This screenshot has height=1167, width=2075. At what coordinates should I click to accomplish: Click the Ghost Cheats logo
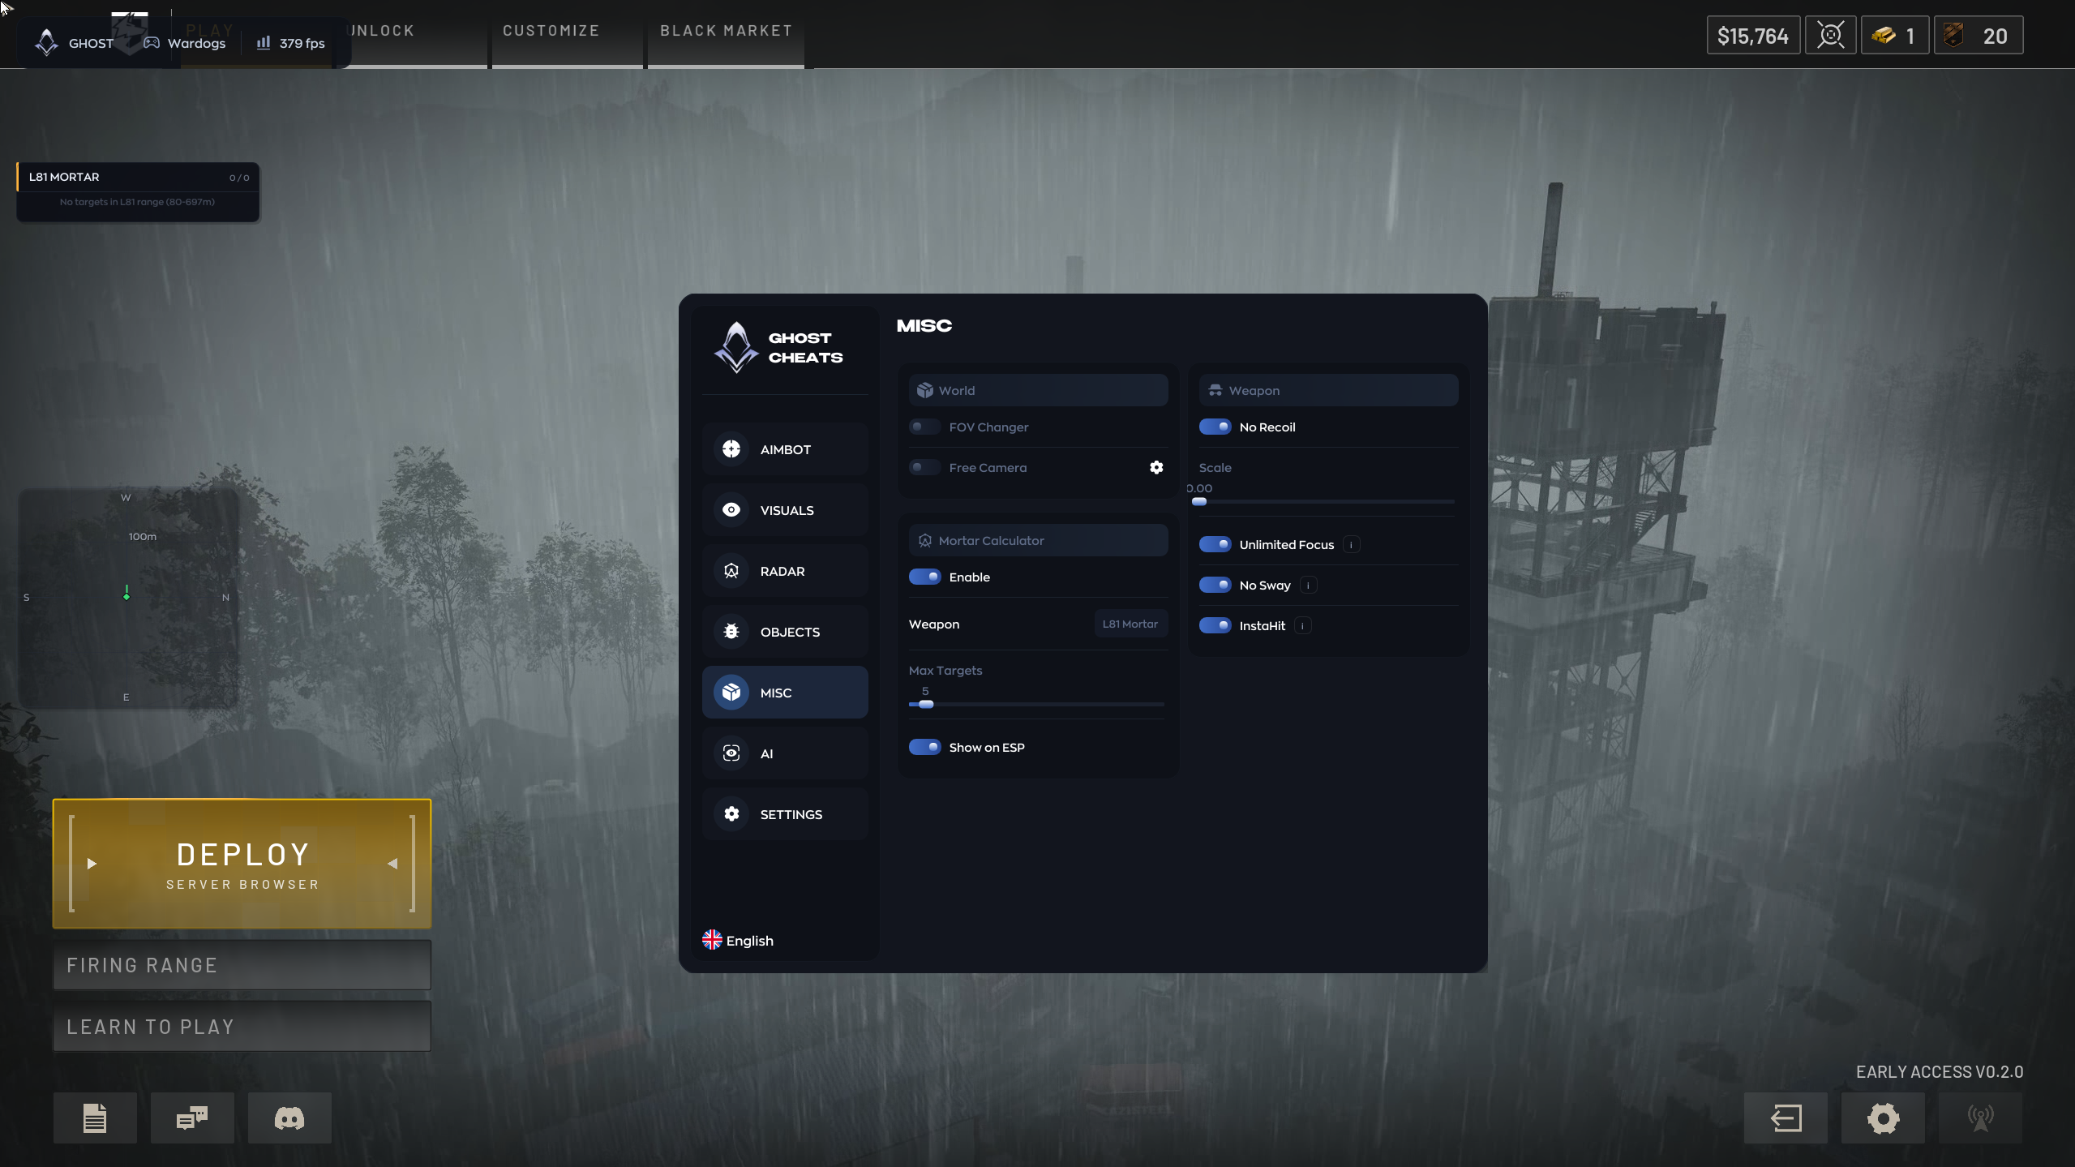tap(736, 347)
